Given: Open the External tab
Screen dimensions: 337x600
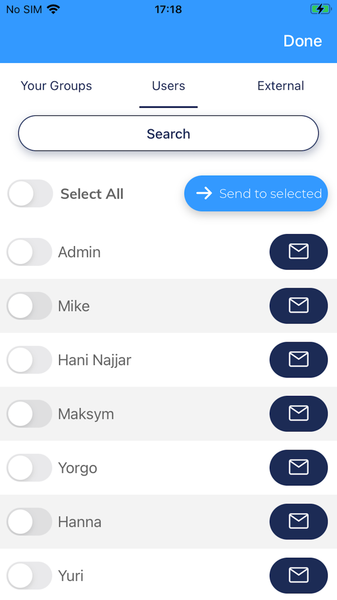Looking at the screenshot, I should (x=281, y=86).
